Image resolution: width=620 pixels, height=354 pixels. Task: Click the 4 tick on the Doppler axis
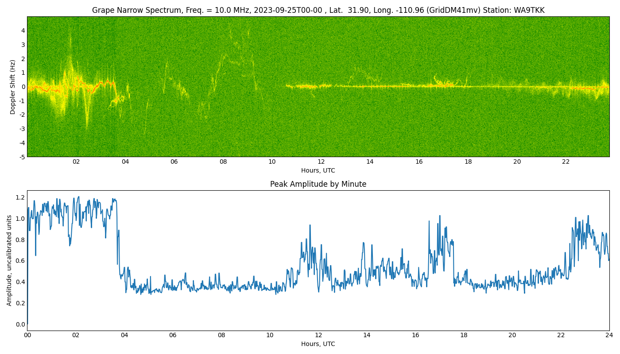[23, 31]
